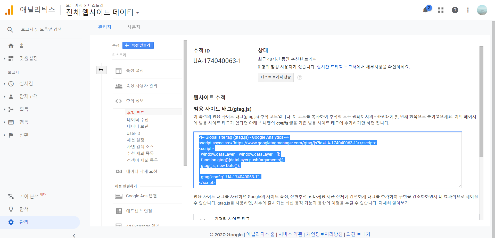
Task: Select 데이터 수집 submenu item
Action: pyautogui.click(x=138, y=120)
